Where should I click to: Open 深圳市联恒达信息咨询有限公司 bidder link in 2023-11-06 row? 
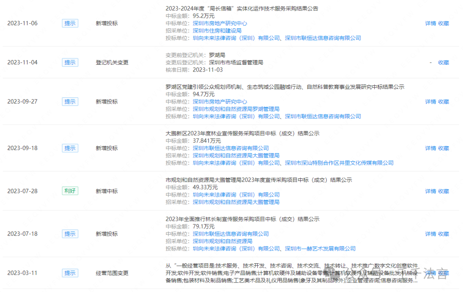coord(323,38)
